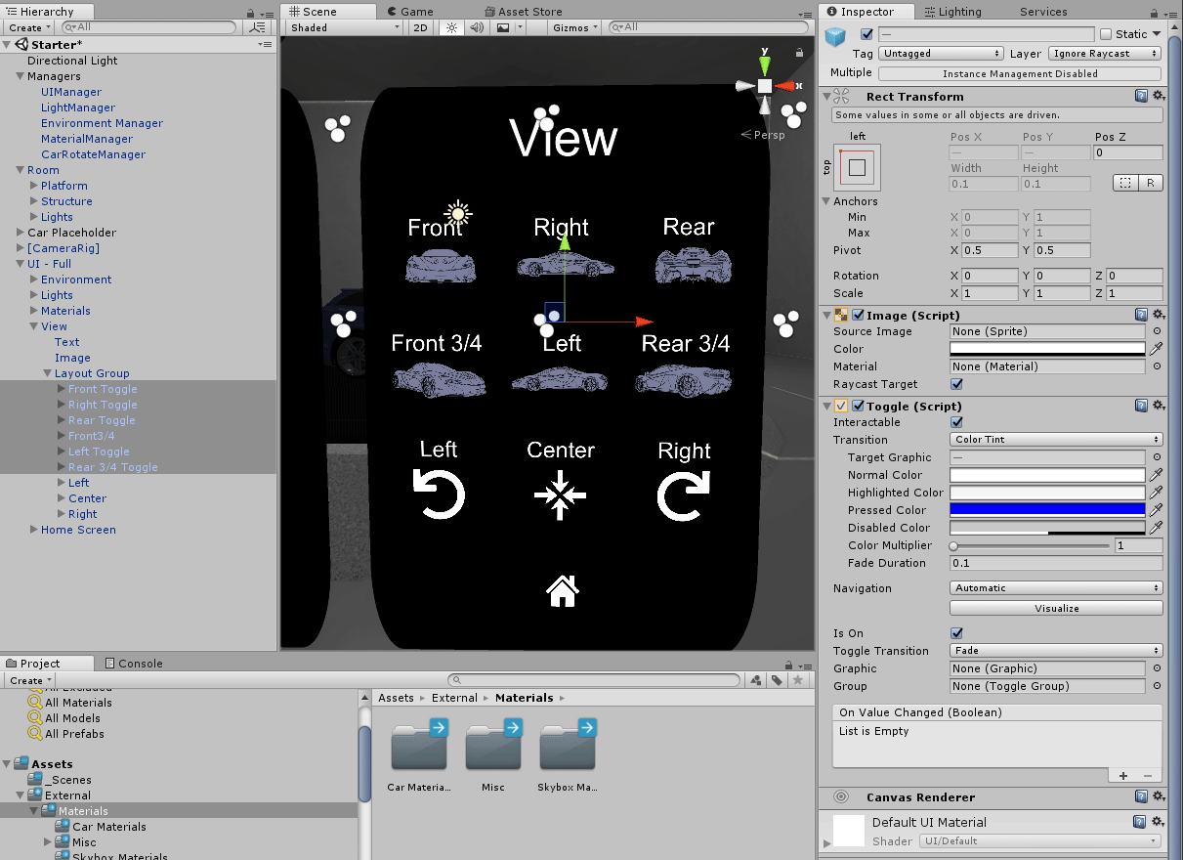This screenshot has height=860, width=1183.
Task: Toggle the Interactable checkbox
Action: coord(956,422)
